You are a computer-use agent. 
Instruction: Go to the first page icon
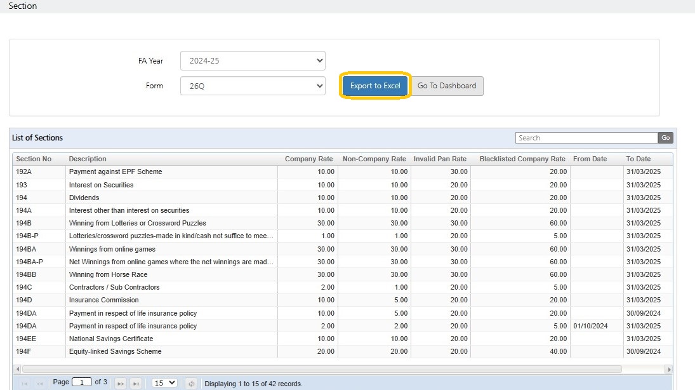pos(25,384)
